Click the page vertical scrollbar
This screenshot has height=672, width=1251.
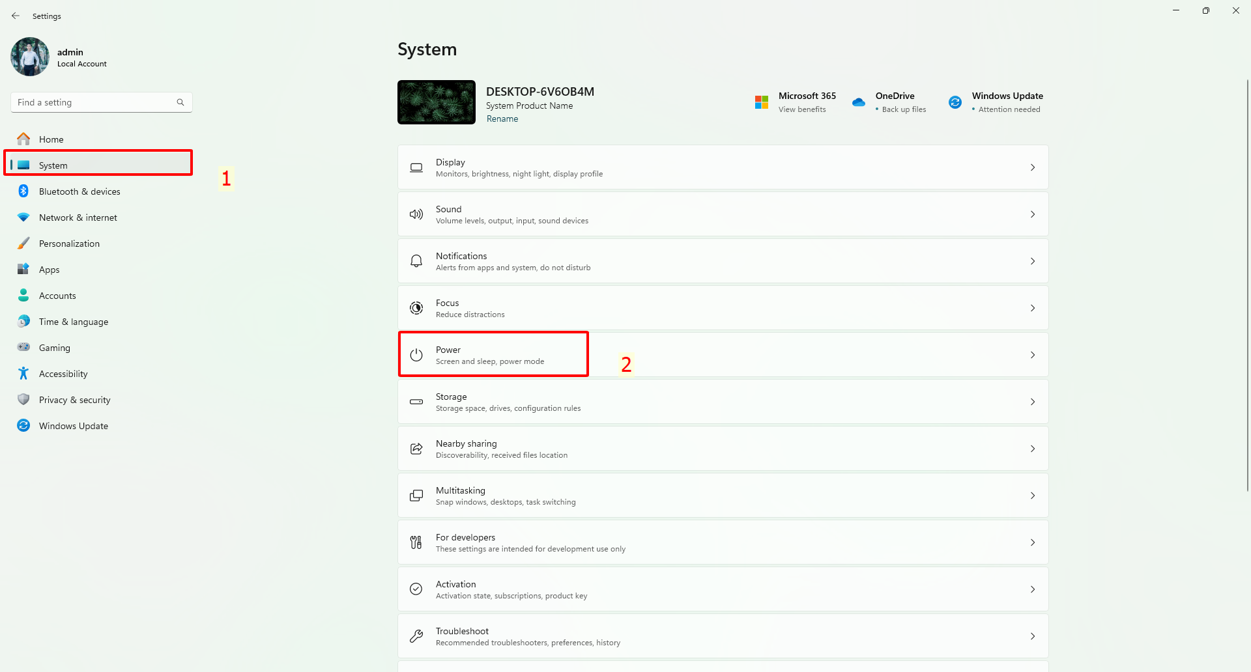click(1247, 285)
